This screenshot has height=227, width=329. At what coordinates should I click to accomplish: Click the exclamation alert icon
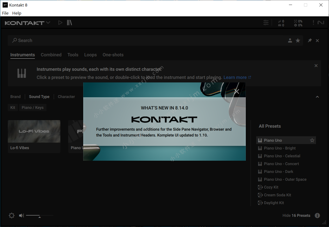313,23
